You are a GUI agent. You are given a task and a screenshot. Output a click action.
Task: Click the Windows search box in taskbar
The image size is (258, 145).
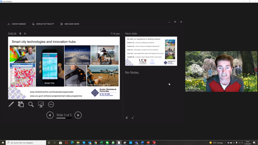point(26,143)
